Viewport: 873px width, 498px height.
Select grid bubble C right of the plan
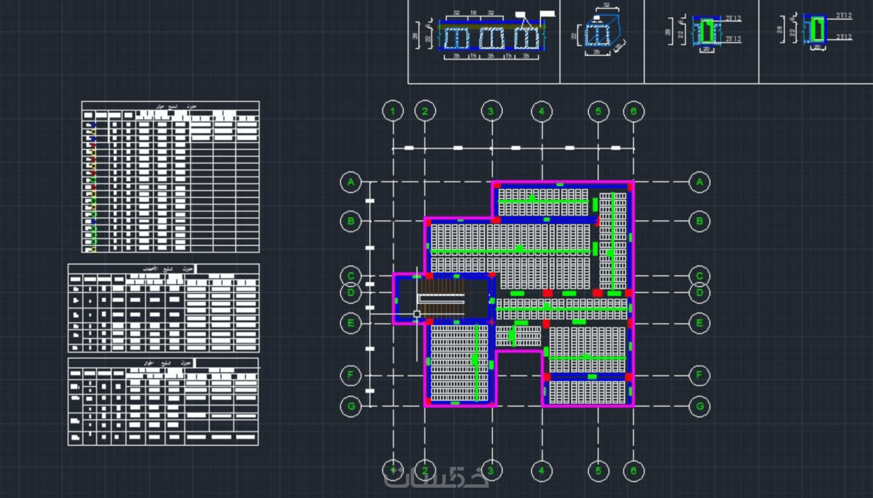[x=699, y=276]
